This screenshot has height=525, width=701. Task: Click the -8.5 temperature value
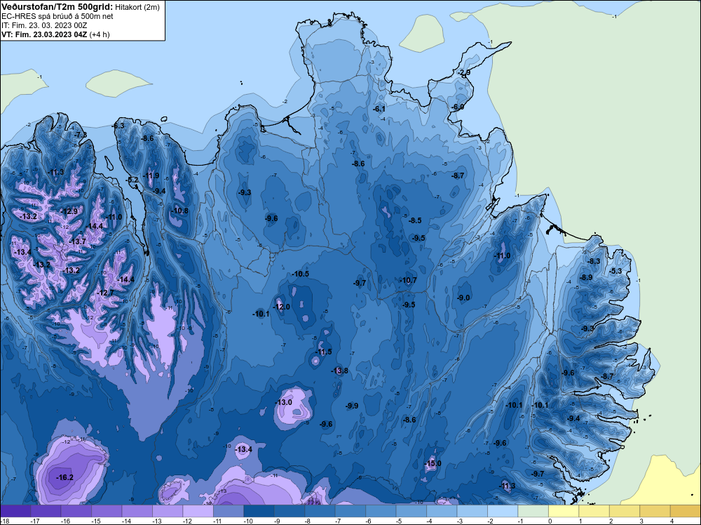point(415,220)
